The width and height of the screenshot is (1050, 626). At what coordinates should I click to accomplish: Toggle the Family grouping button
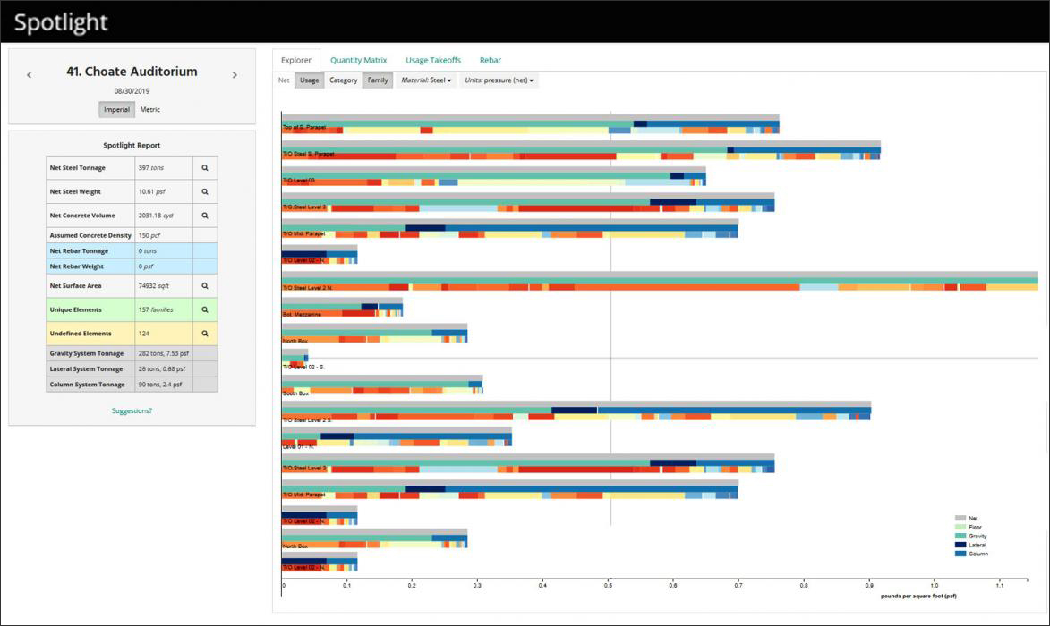click(x=378, y=80)
